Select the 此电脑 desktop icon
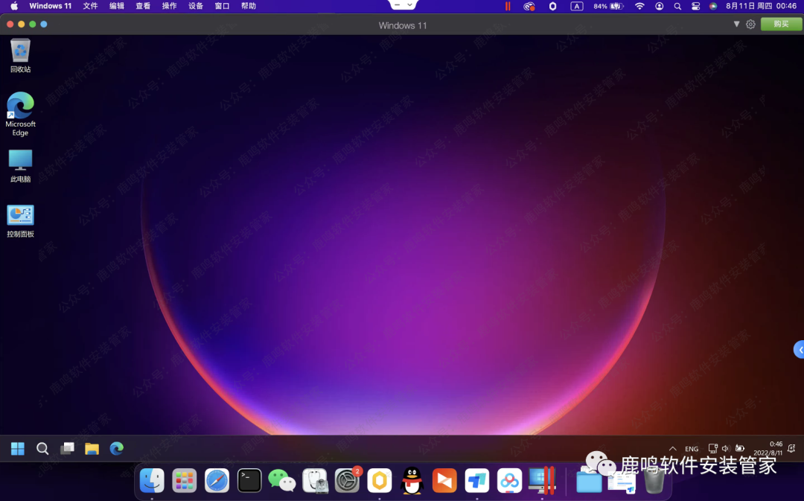The width and height of the screenshot is (804, 501). 20,165
